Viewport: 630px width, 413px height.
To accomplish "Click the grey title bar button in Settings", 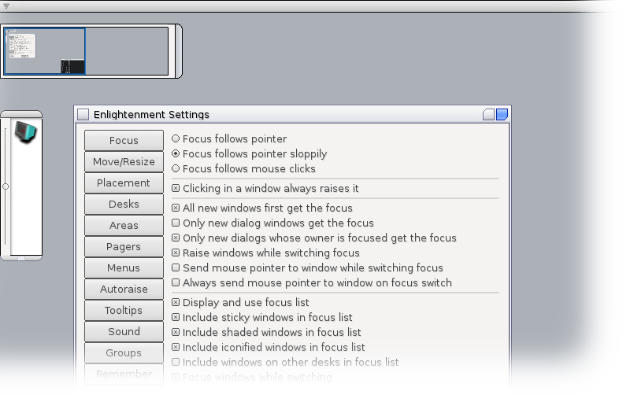I will [x=488, y=114].
